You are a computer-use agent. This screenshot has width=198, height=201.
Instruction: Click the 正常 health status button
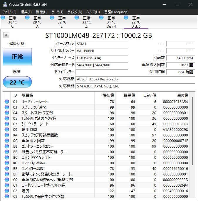coord(17,57)
